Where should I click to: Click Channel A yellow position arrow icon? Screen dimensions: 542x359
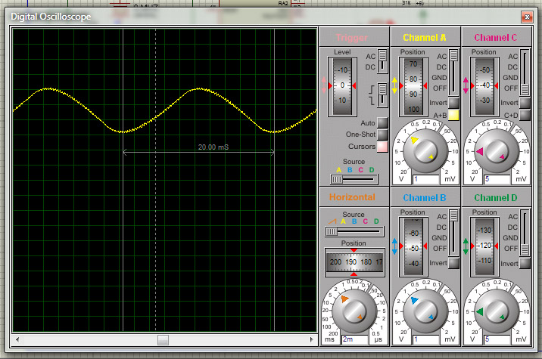tap(394, 85)
